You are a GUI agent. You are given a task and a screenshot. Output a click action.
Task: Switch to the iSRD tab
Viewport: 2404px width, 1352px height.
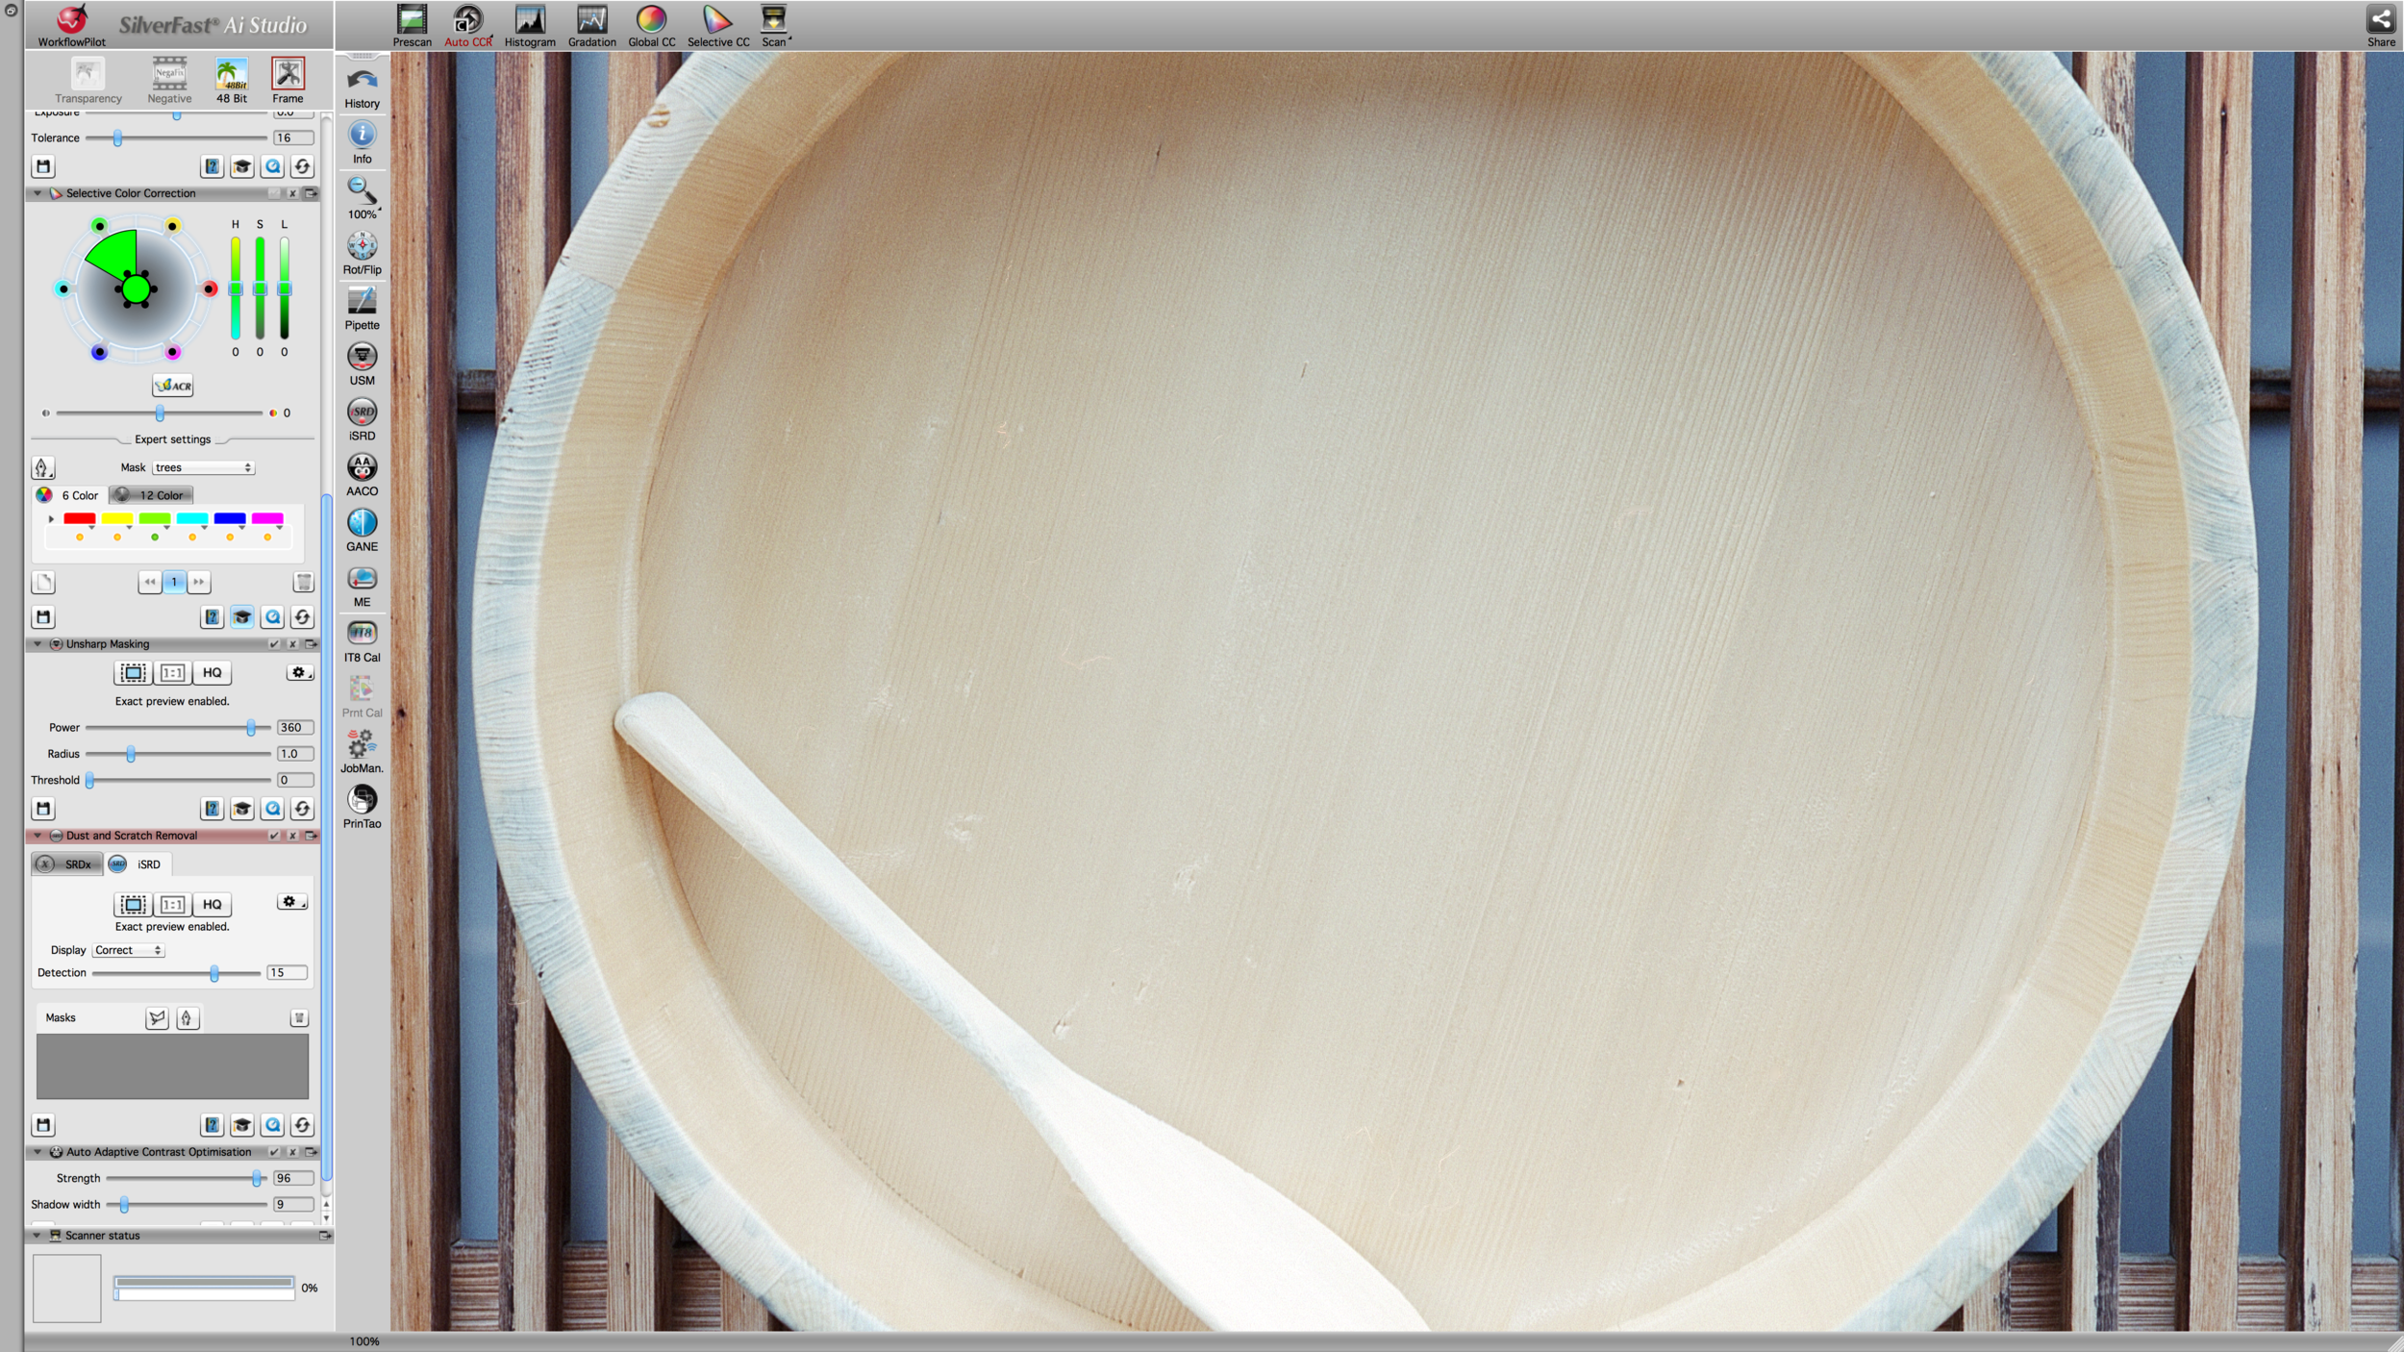point(137,864)
